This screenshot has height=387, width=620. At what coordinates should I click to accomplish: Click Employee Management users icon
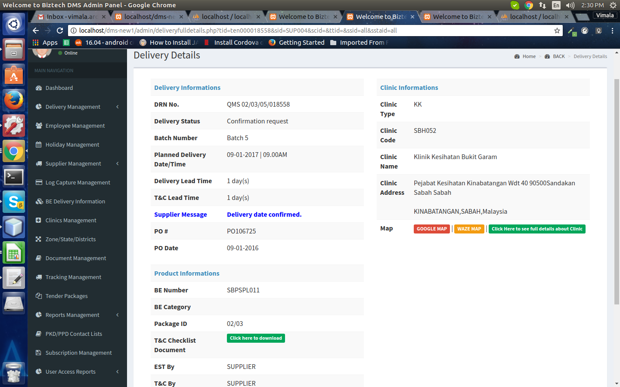tap(39, 126)
